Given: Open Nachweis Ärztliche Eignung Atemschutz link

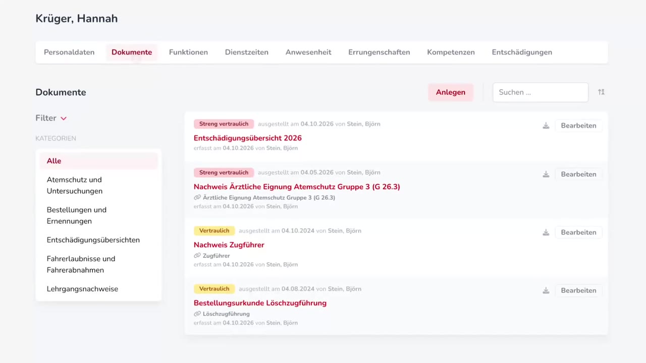Looking at the screenshot, I should tap(297, 187).
